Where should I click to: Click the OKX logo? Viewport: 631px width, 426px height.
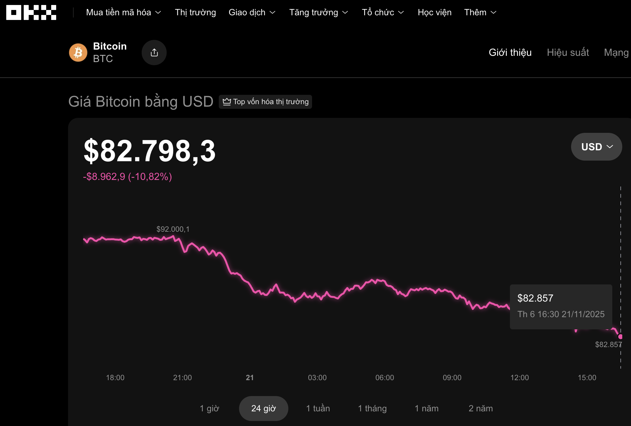pos(31,12)
